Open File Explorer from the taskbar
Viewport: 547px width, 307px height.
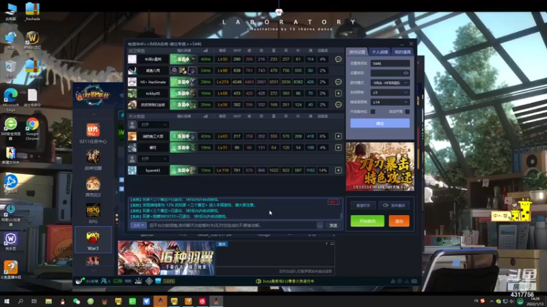pos(49,301)
